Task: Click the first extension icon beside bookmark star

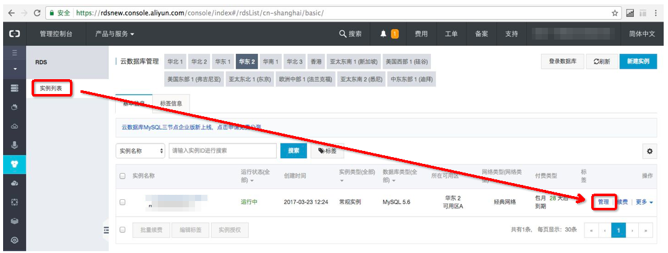Action: 630,13
